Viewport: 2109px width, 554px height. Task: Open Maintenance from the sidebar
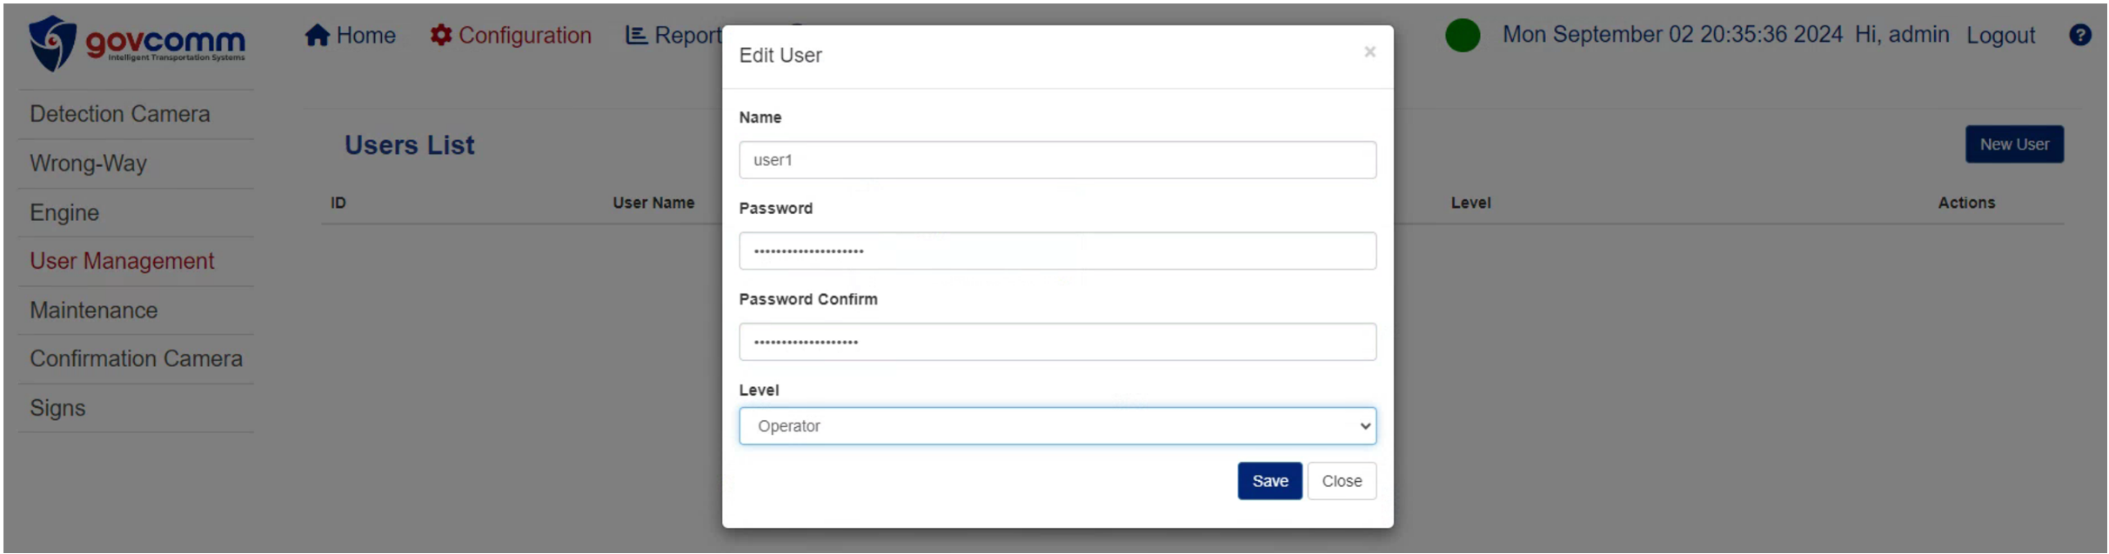pyautogui.click(x=94, y=310)
